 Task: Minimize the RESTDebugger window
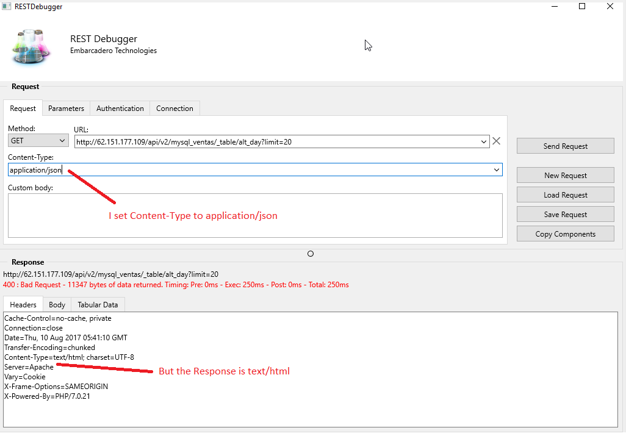point(554,6)
